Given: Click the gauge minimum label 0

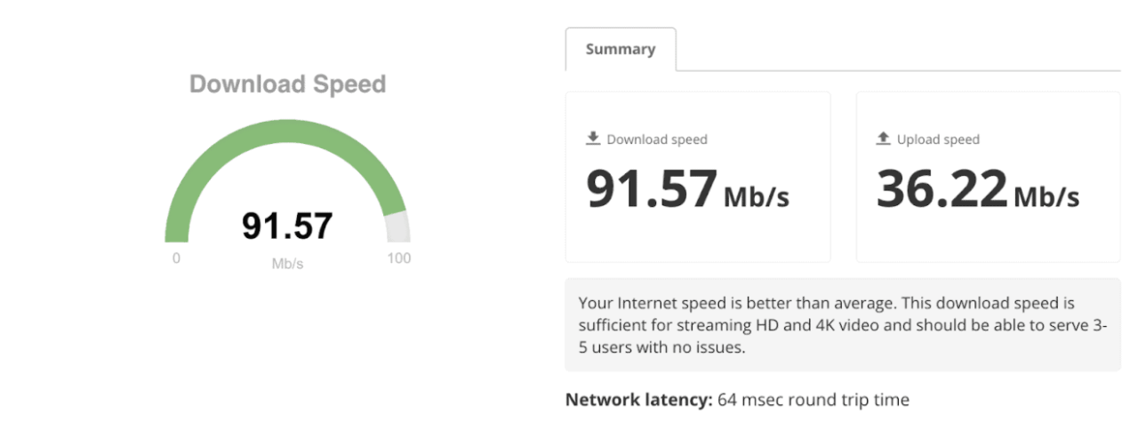Looking at the screenshot, I should pos(176,258).
